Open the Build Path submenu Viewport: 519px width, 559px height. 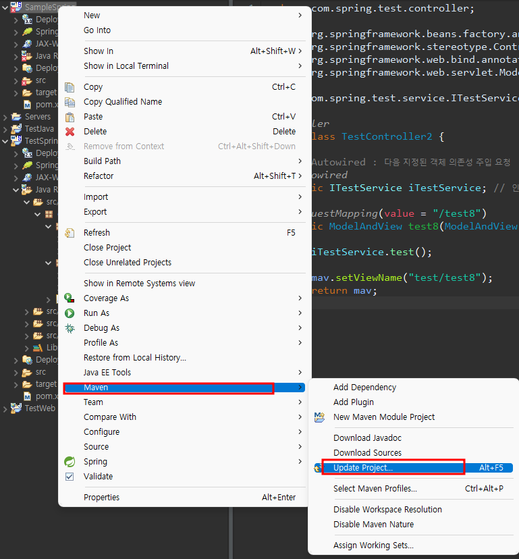(185, 161)
